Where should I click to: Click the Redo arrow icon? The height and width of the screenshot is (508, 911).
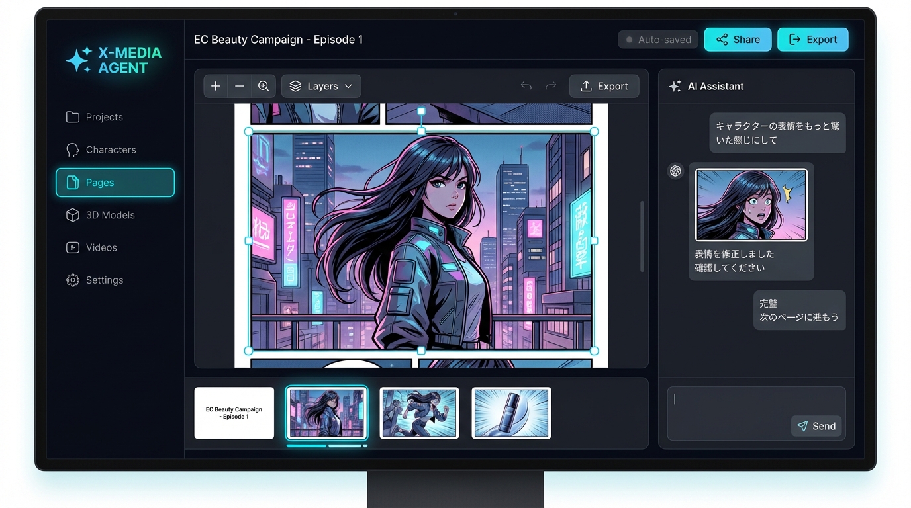(x=550, y=85)
